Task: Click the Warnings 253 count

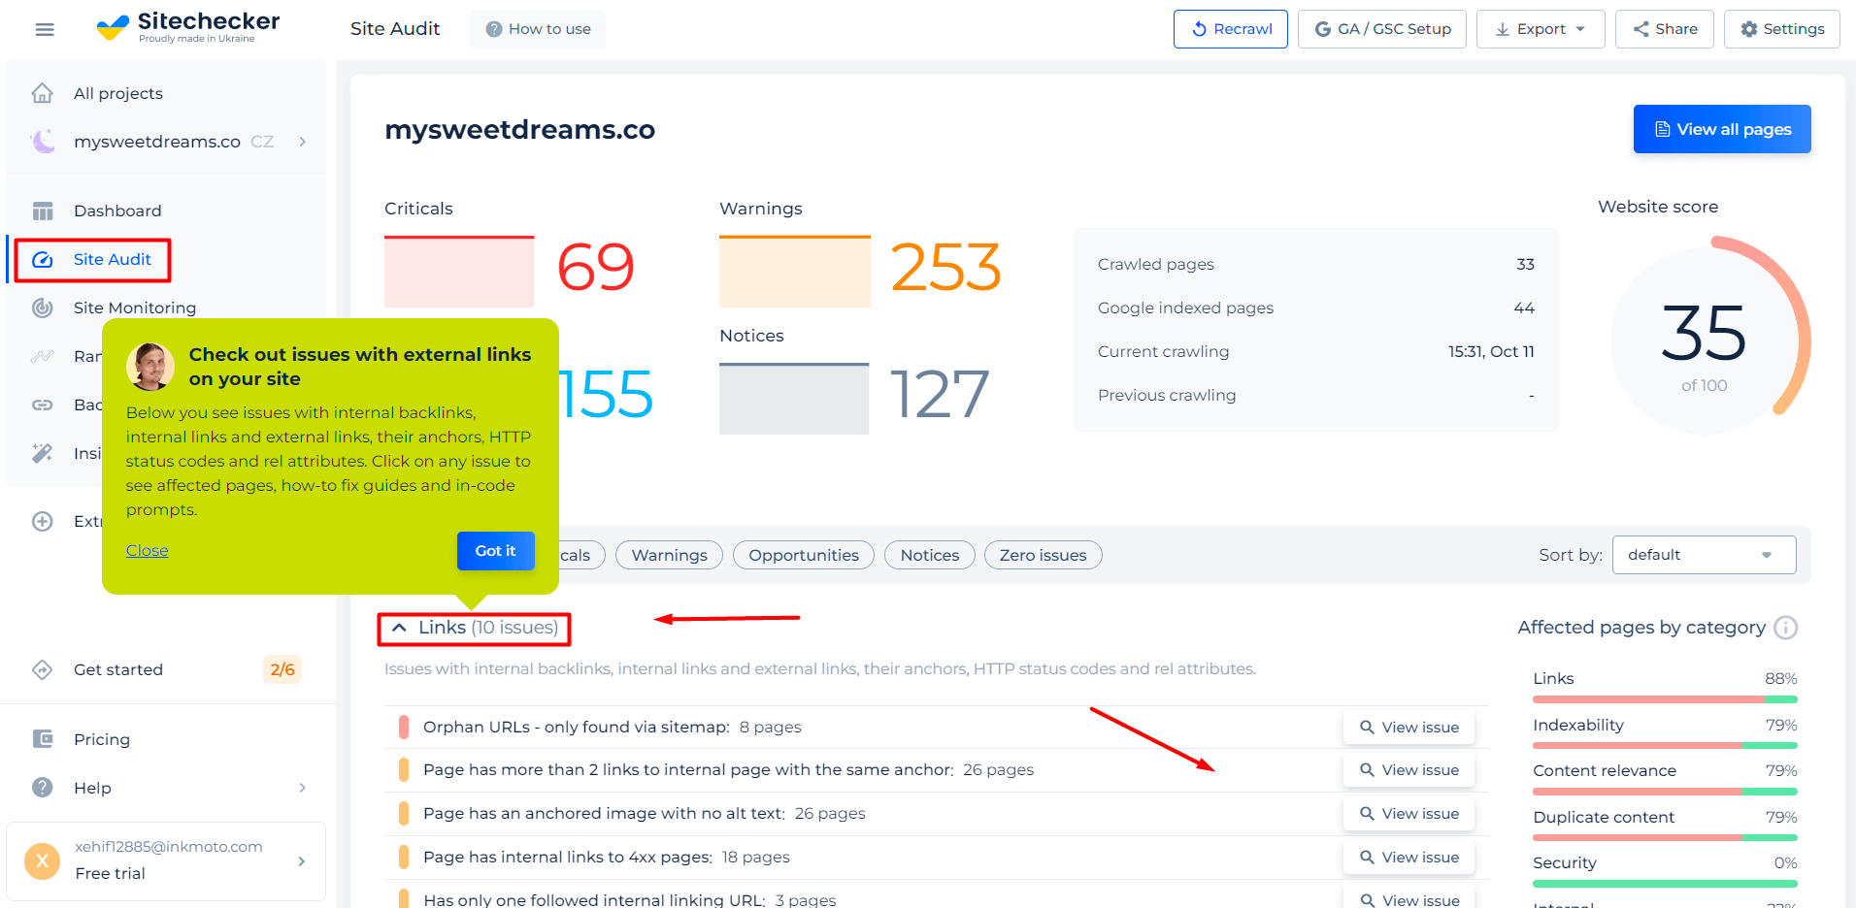Action: pyautogui.click(x=945, y=268)
